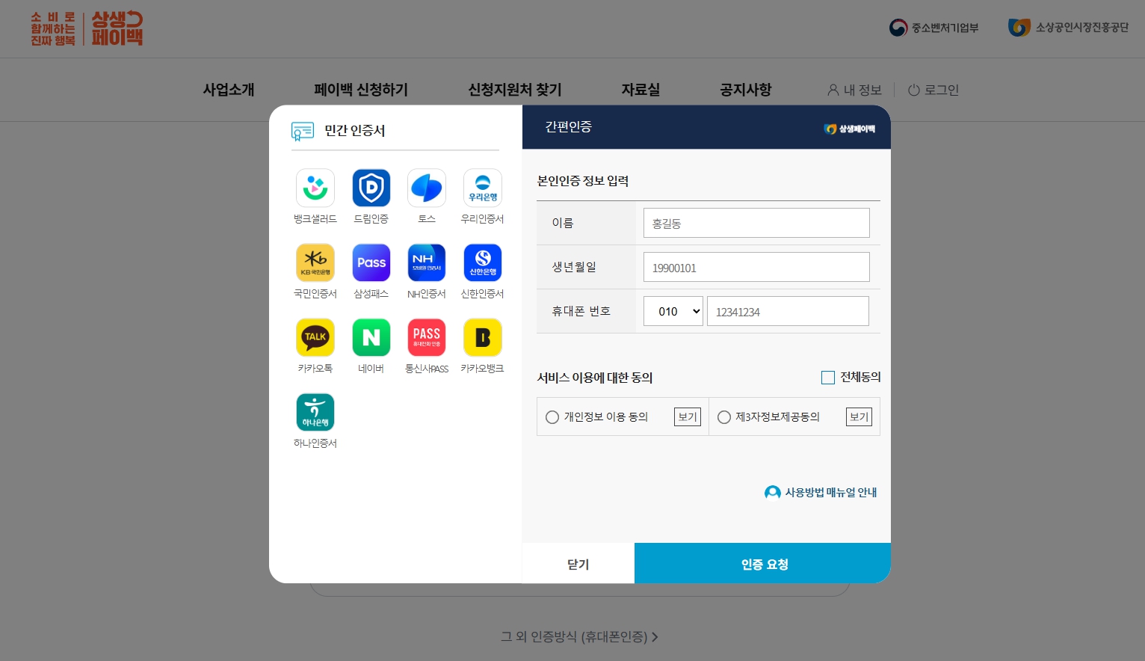Open the 공지사항 menu
Viewport: 1145px width, 661px height.
[x=745, y=90]
